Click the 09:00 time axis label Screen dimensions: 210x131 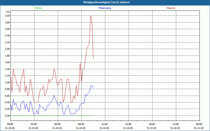(x=81, y=124)
